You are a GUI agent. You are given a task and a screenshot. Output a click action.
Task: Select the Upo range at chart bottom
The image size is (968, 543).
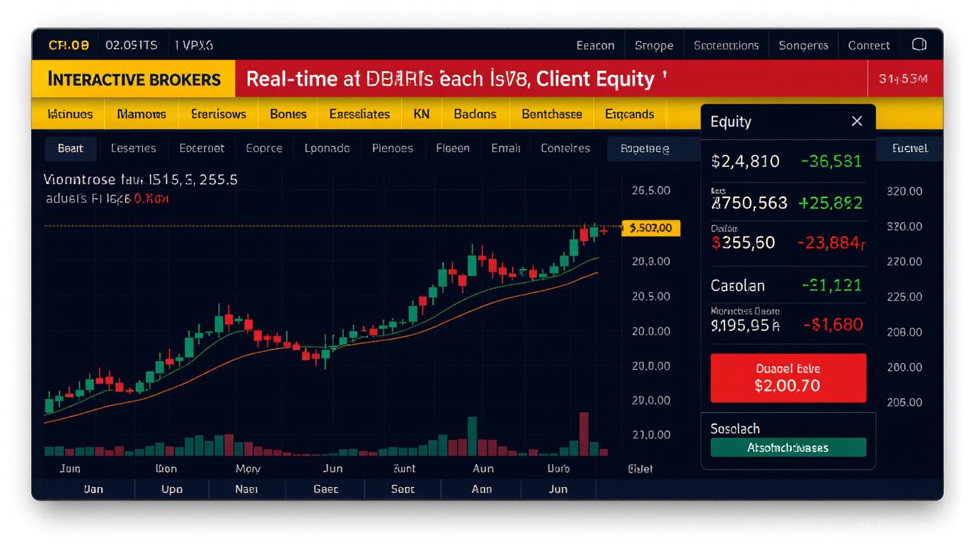[172, 489]
